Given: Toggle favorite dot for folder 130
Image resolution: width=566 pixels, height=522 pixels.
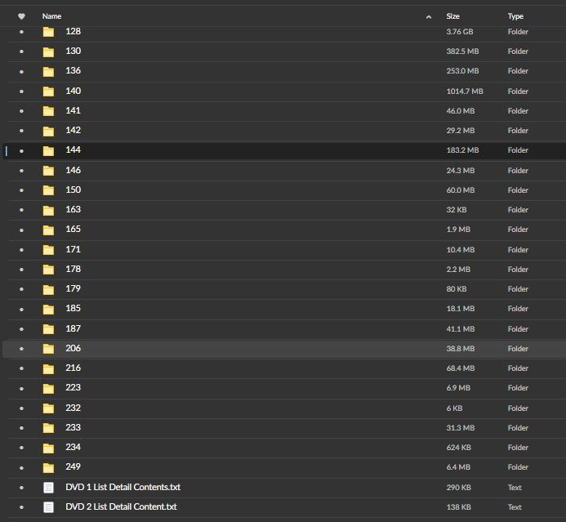Looking at the screenshot, I should point(21,52).
